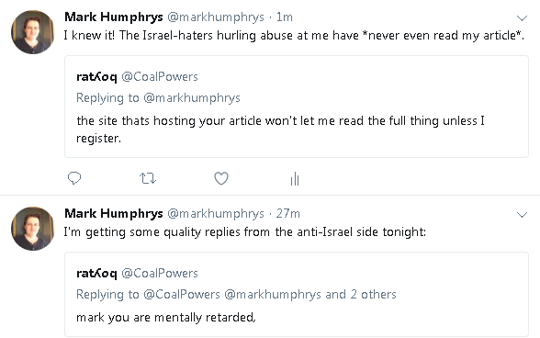This screenshot has height=338, width=540.
Task: Open the first quoted tweet's display name
Action: (96, 76)
